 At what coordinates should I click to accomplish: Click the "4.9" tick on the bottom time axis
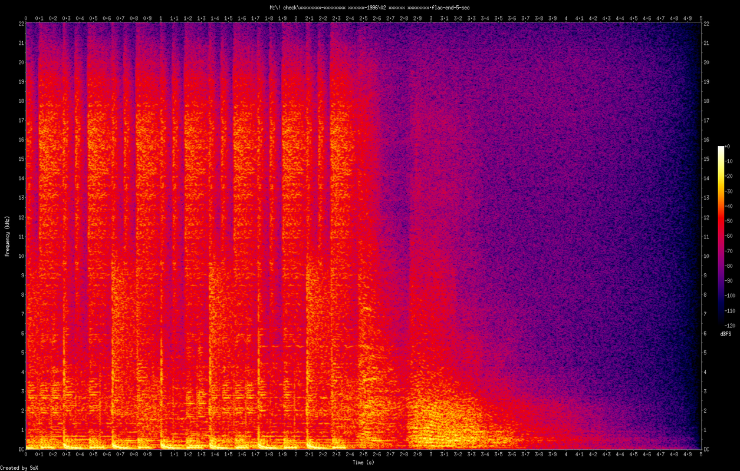pos(688,455)
